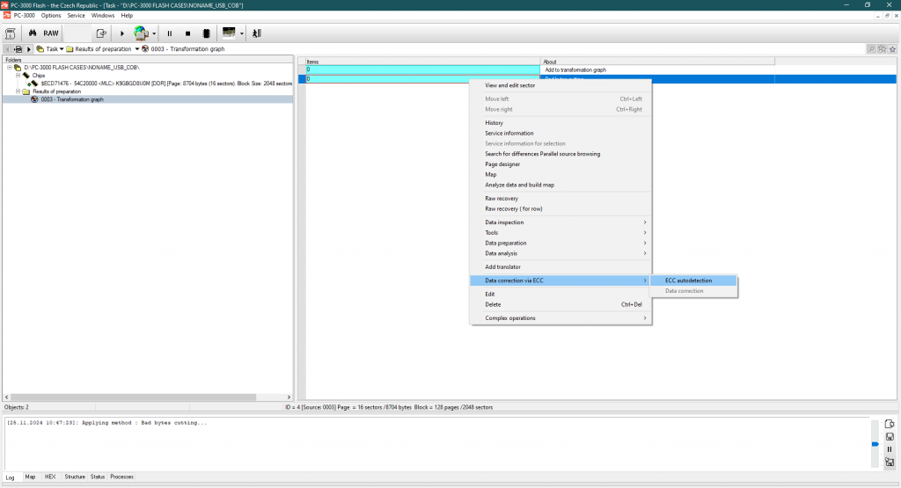Open the Structure tab

click(x=75, y=477)
